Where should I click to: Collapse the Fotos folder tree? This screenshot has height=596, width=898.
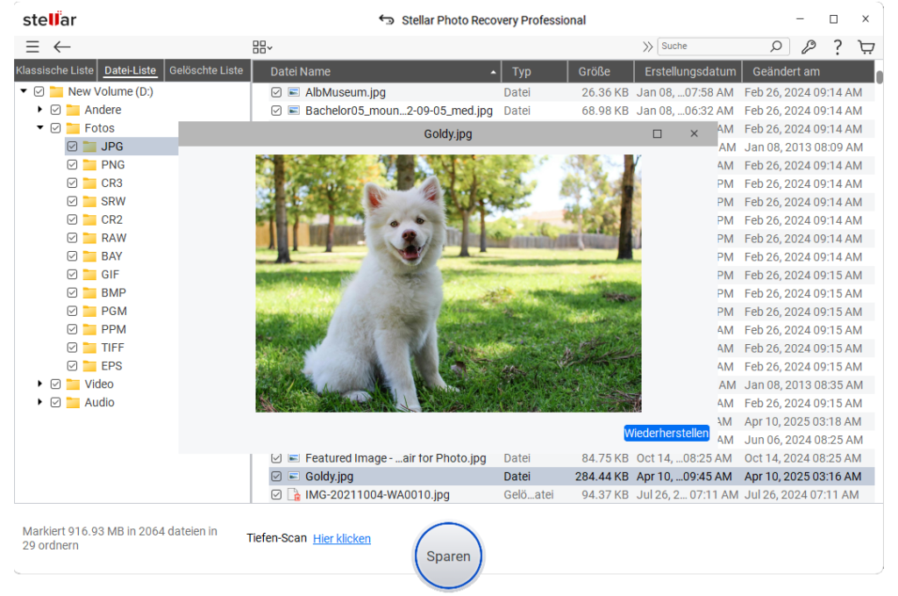pyautogui.click(x=39, y=127)
